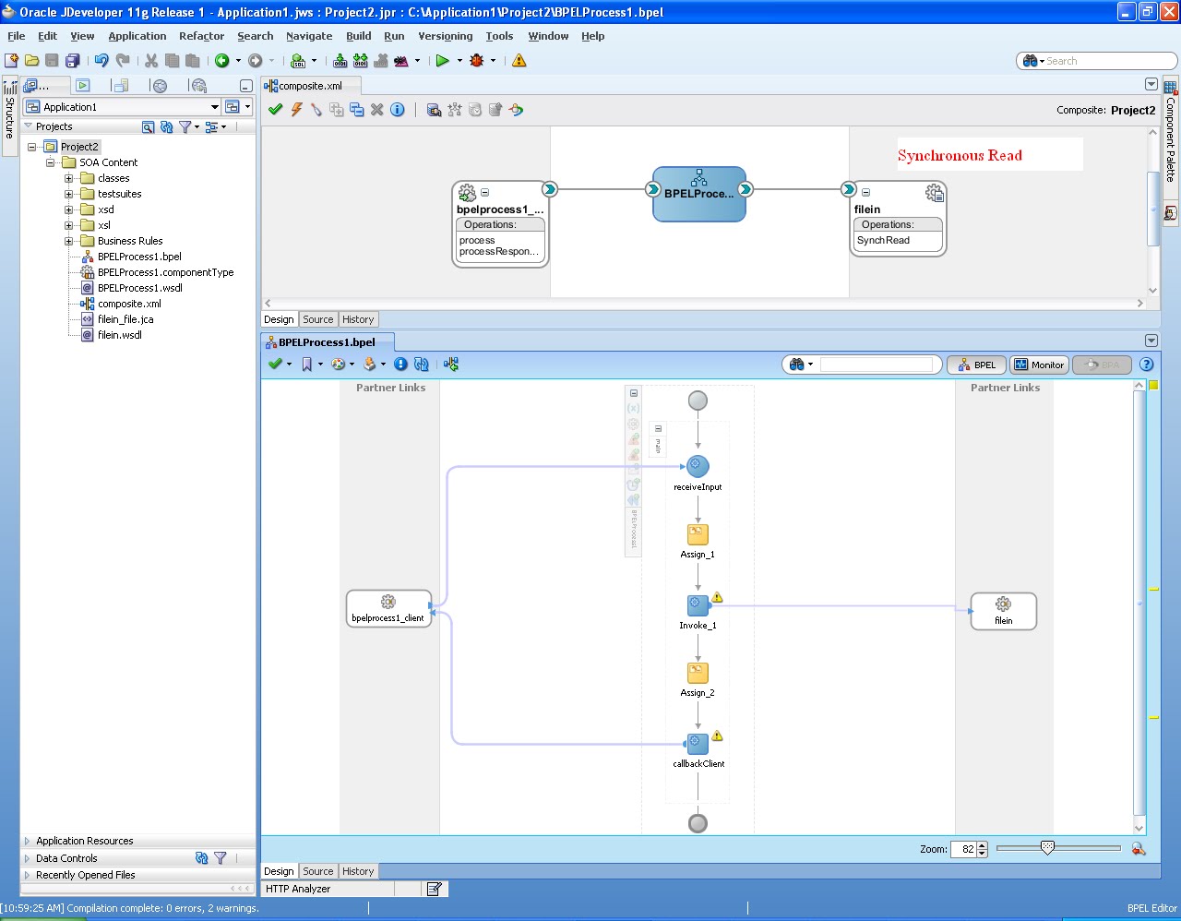Click the refresh icon in BPEL editor toolbar
Viewport: 1181px width, 921px height.
pos(422,364)
